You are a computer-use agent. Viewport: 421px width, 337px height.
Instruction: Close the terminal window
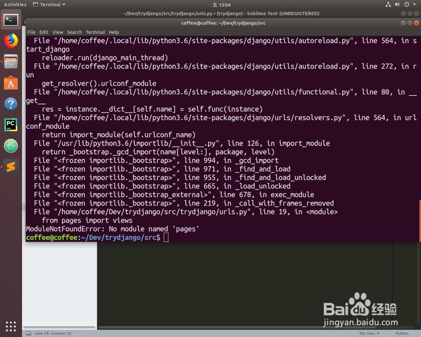416,23
